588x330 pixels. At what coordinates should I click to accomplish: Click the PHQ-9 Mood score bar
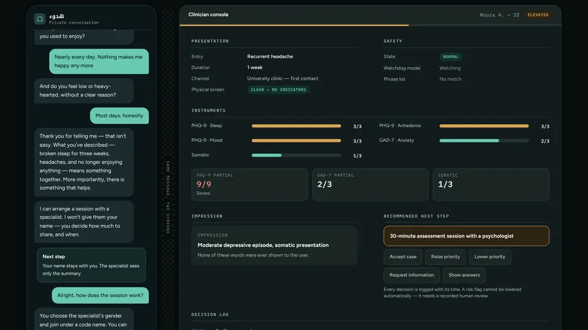click(296, 141)
